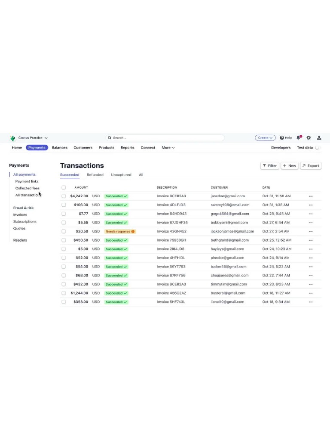This screenshot has width=330, height=441.
Task: Click the Help question mark icon
Action: 282,138
